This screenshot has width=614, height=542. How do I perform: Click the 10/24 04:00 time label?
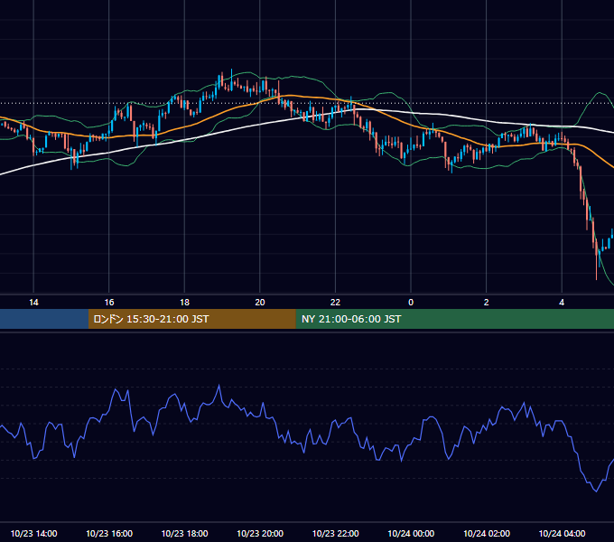pos(562,533)
